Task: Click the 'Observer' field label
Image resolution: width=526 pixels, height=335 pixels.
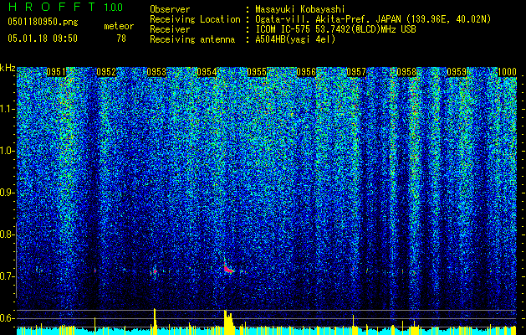Action: coord(170,9)
